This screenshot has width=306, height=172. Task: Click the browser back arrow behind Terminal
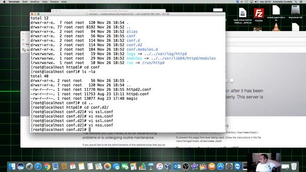(23, 40)
